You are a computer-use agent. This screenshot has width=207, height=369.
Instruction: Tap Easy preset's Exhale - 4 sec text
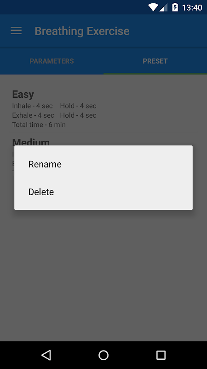[x=33, y=115]
